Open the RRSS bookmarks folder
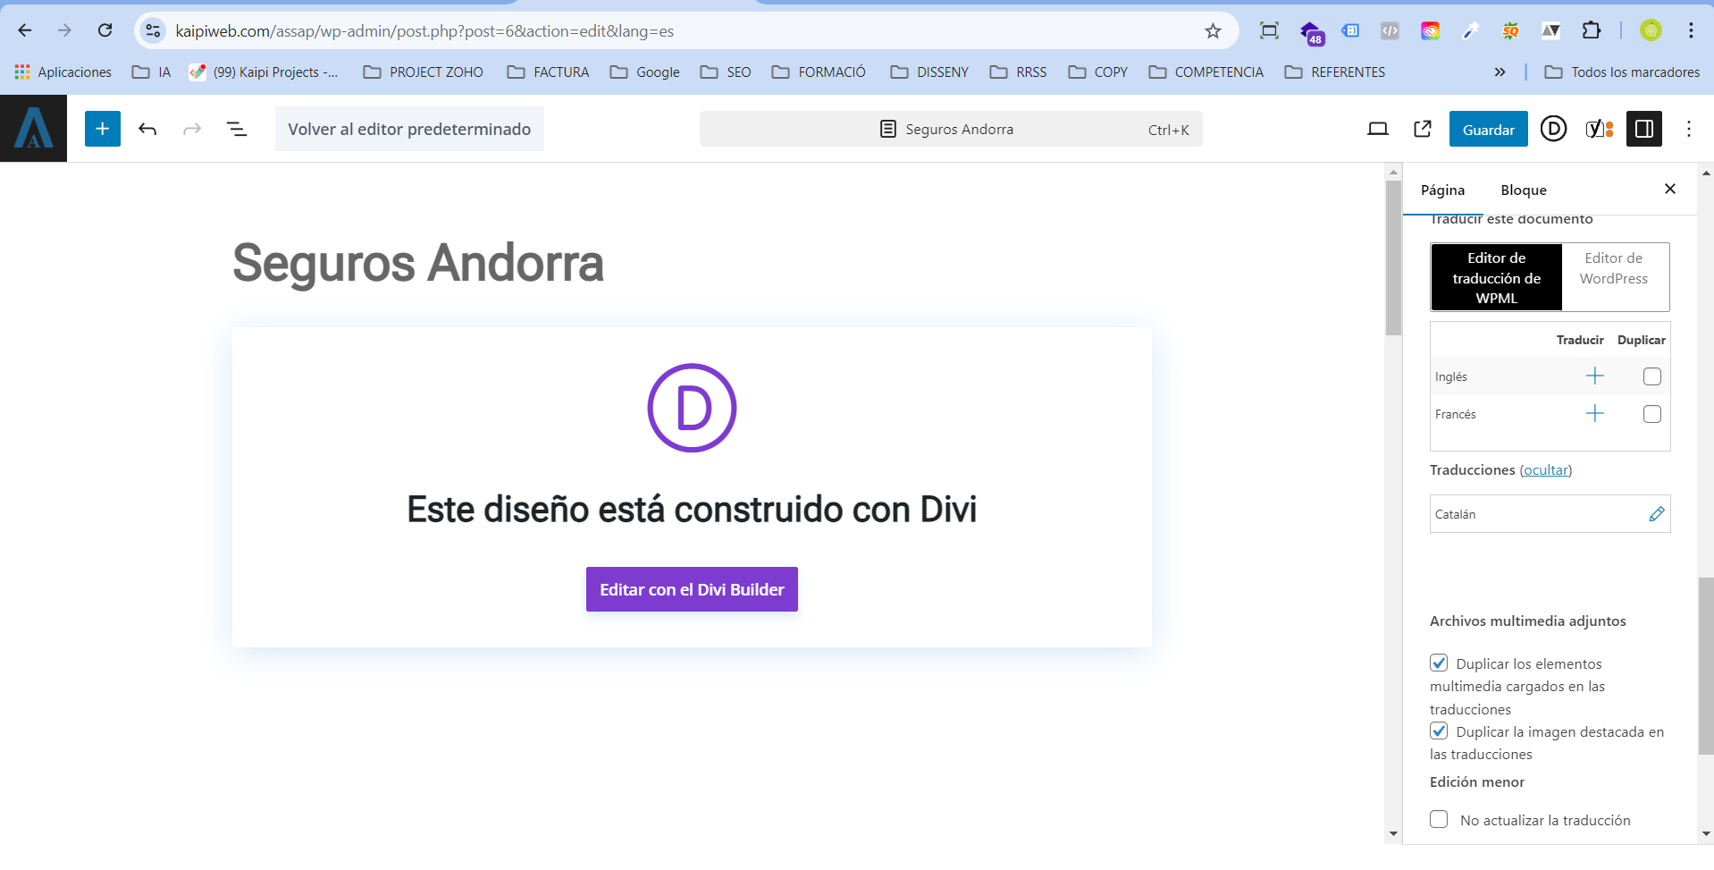1714x870 pixels. tap(1019, 72)
